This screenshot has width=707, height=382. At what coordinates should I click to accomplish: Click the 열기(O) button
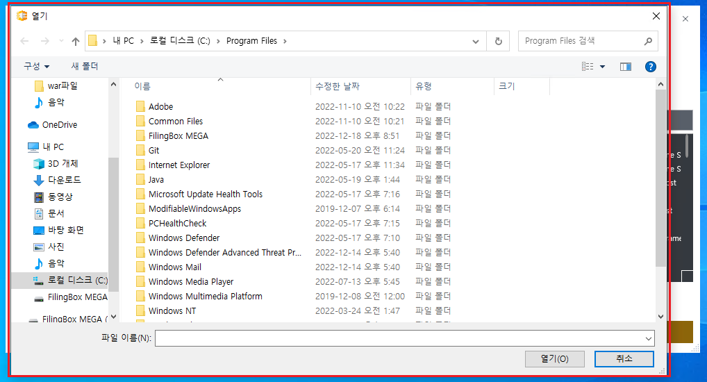click(555, 359)
